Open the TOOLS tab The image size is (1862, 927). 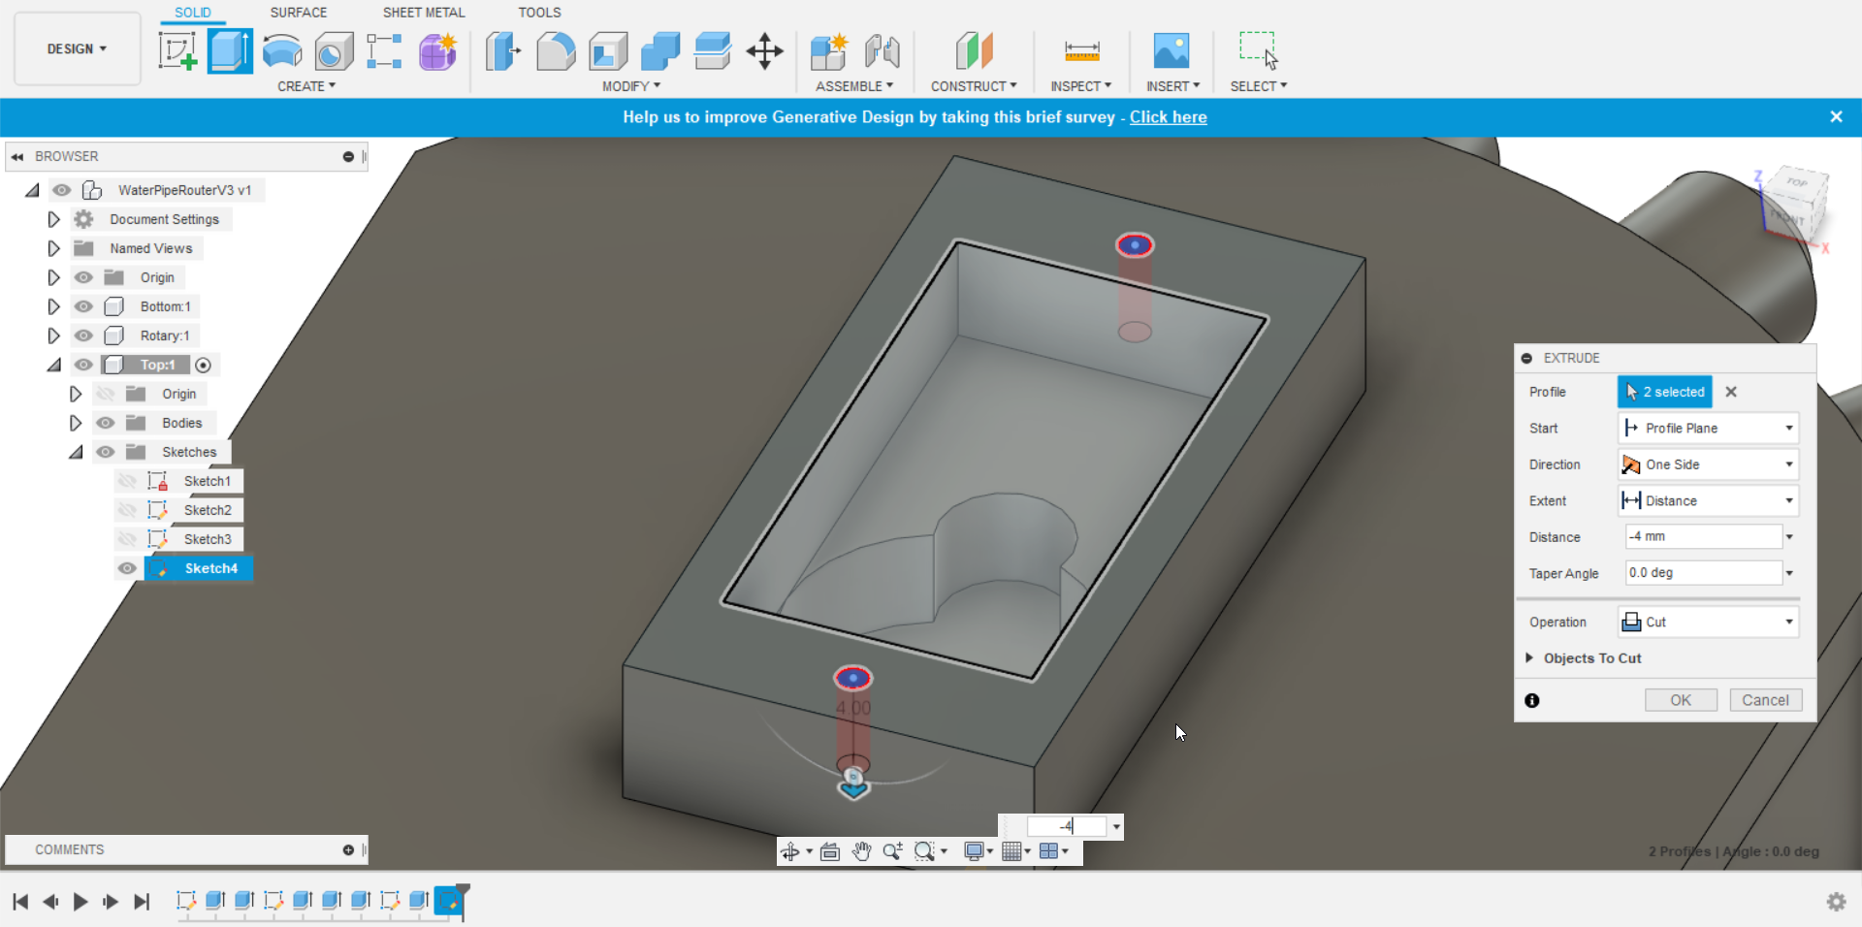click(x=539, y=13)
